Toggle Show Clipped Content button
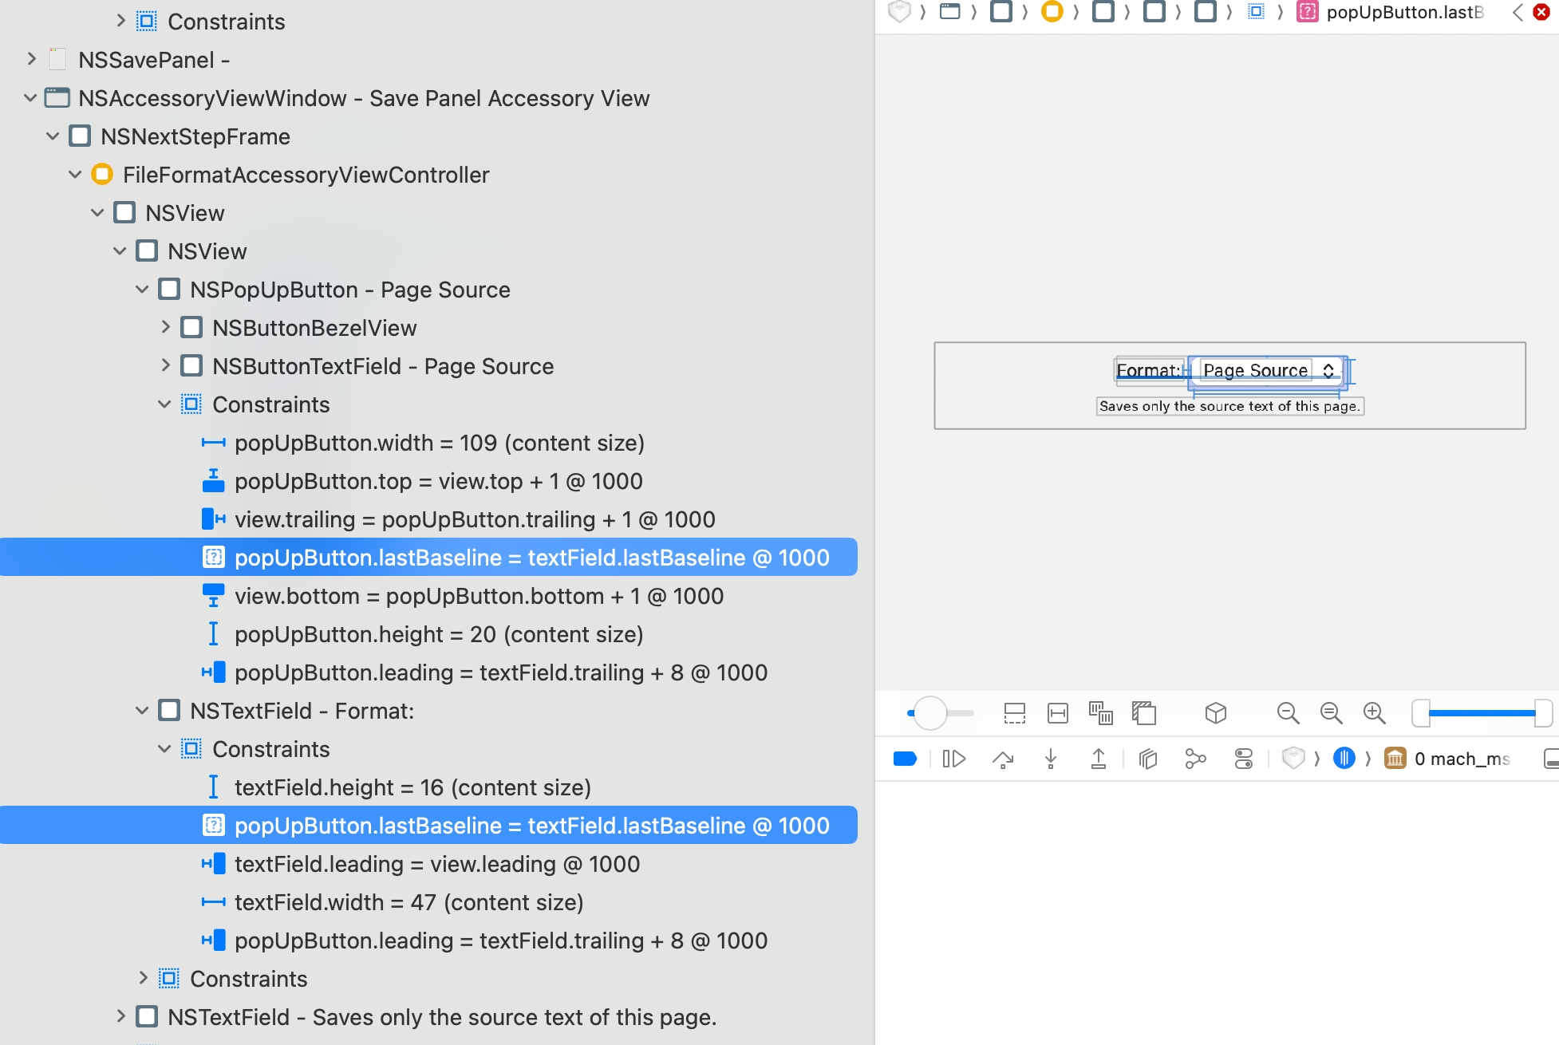 pyautogui.click(x=1014, y=712)
